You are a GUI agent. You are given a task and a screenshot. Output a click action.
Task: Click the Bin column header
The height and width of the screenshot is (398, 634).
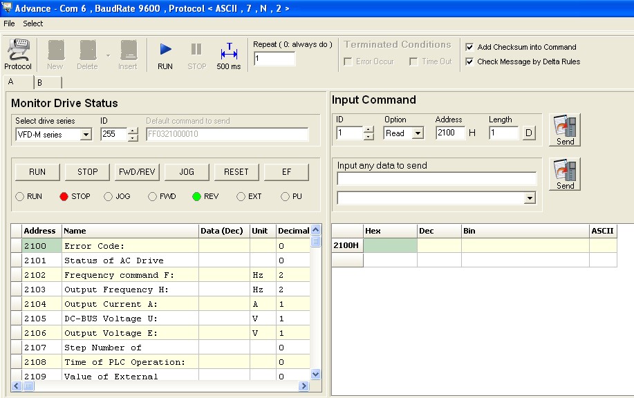[x=525, y=231]
